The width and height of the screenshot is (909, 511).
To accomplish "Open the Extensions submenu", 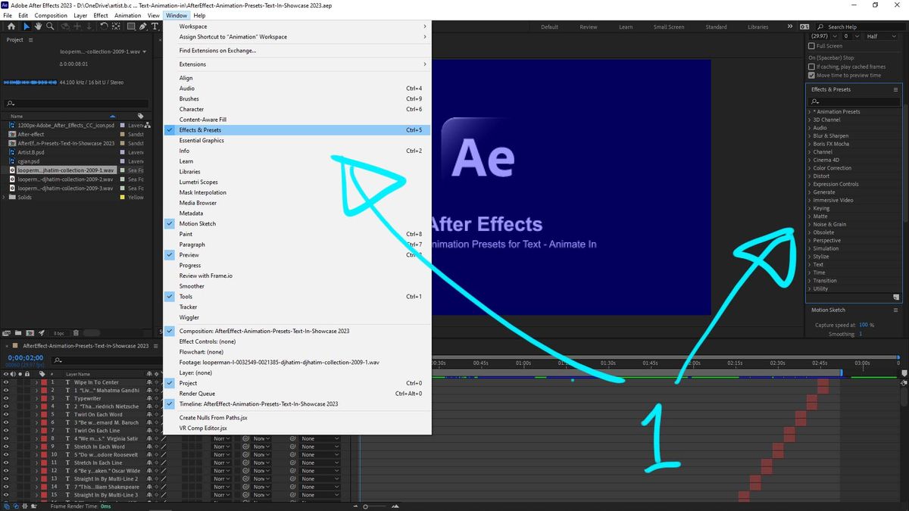I will coord(297,64).
